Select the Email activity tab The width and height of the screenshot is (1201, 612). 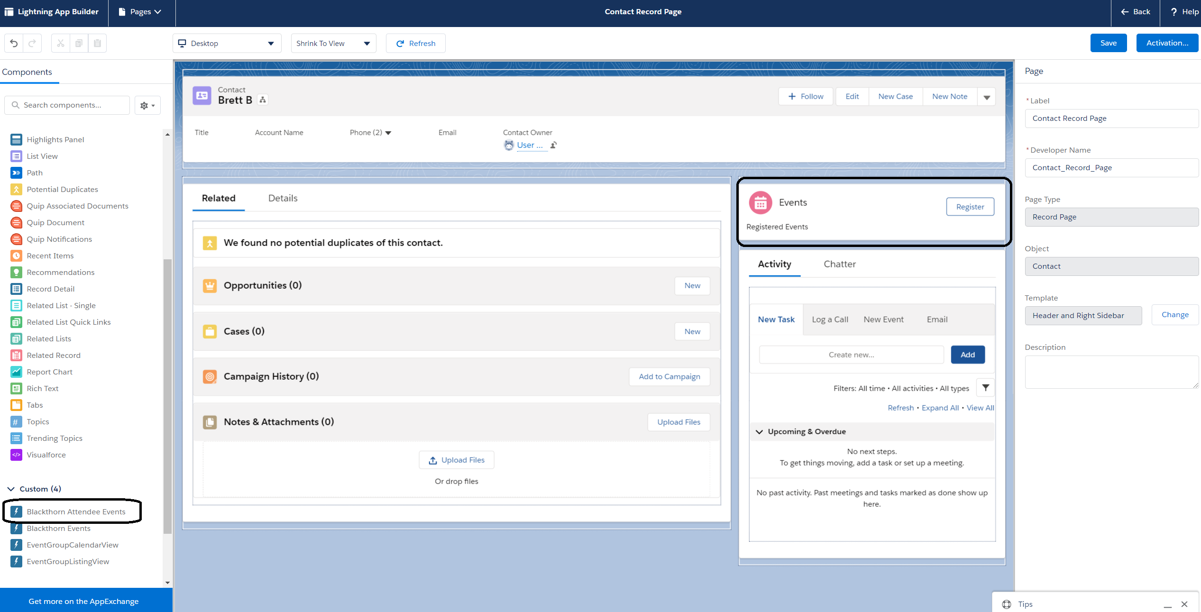tap(937, 320)
